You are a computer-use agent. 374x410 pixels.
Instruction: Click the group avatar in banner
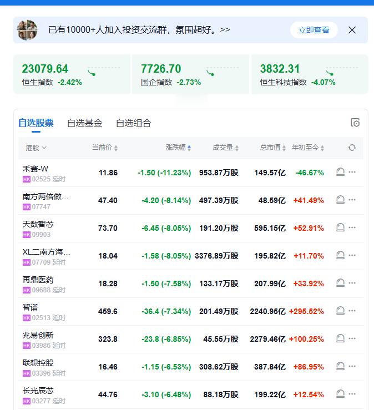[27, 30]
